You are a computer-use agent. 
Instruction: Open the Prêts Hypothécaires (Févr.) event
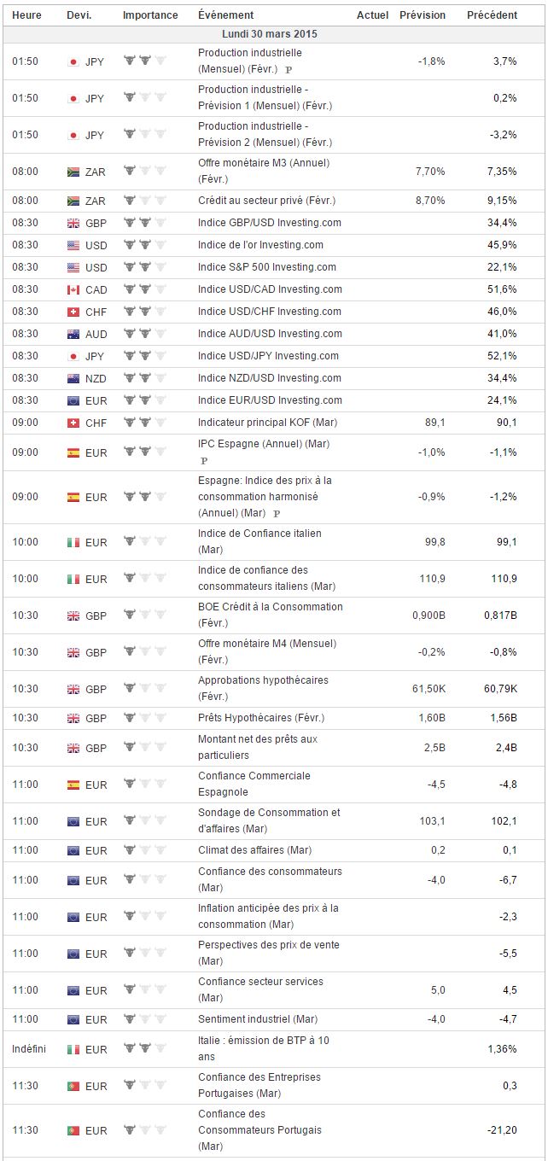point(260,718)
